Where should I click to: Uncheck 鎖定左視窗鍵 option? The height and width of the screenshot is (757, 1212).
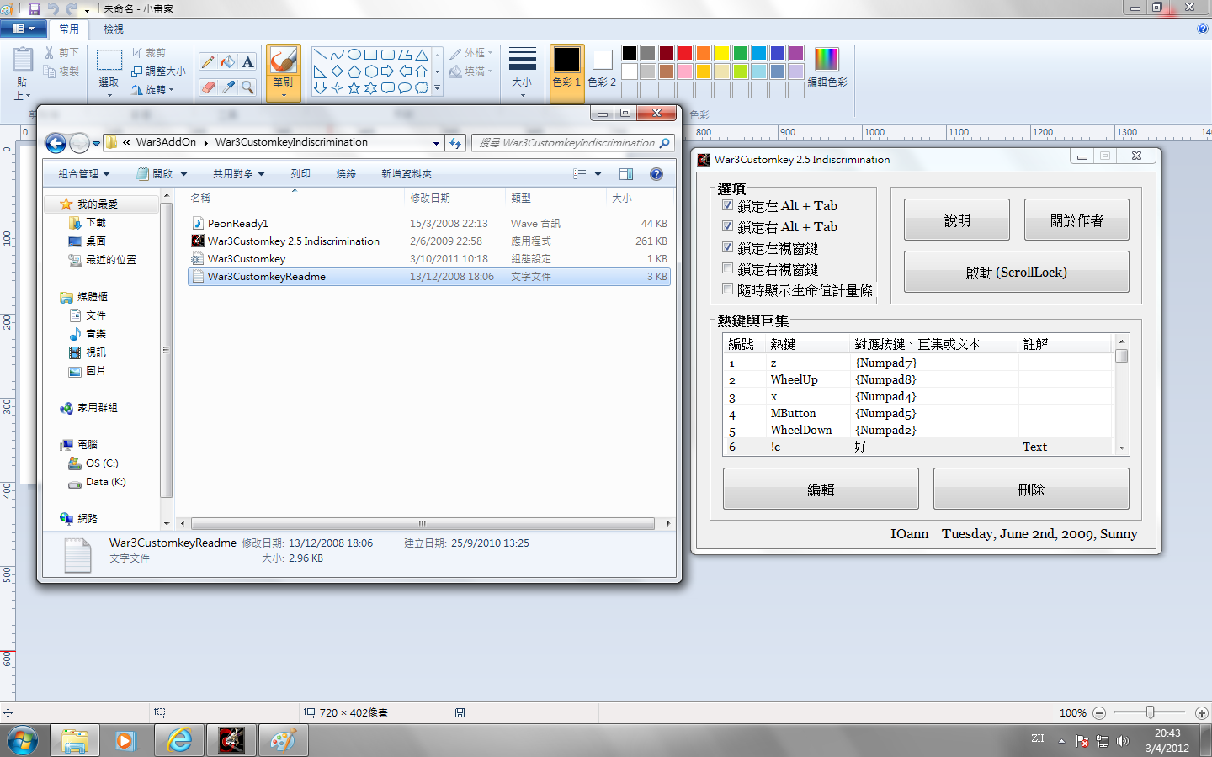(x=728, y=247)
